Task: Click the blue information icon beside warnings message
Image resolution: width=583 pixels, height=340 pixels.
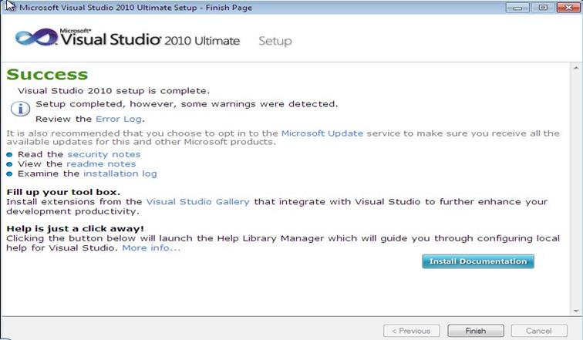Action: pos(21,109)
